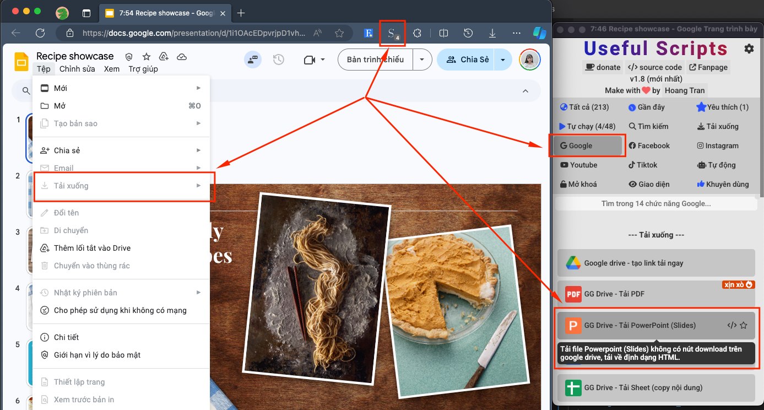Select Chi tiết in the file menu
Screen dimensions: 764x410
click(121, 337)
